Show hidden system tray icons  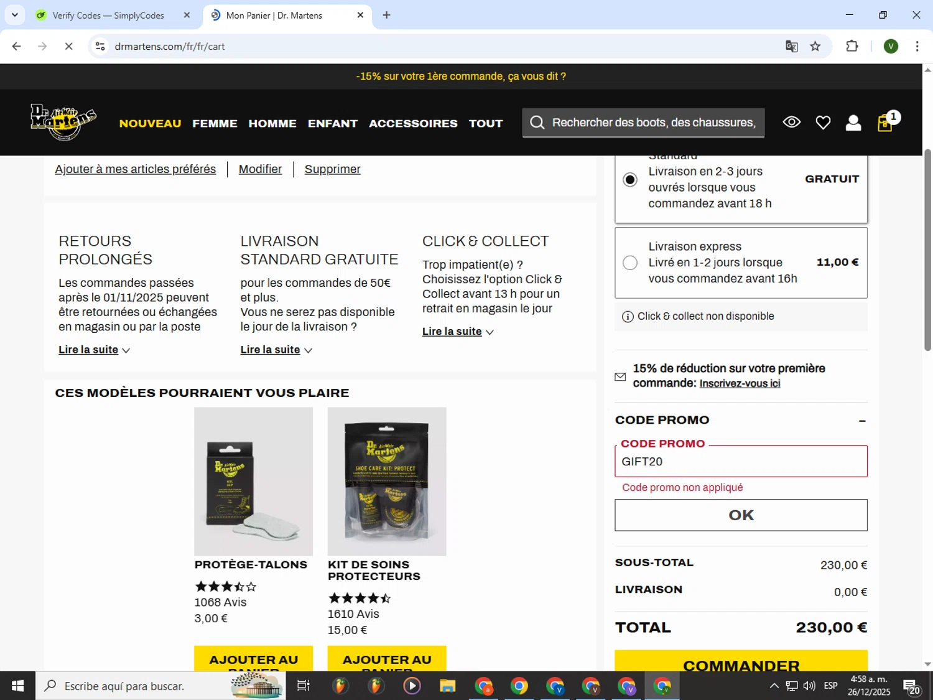click(774, 686)
